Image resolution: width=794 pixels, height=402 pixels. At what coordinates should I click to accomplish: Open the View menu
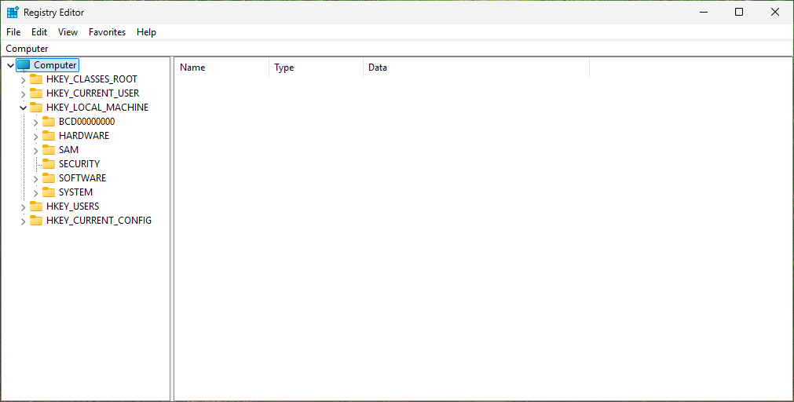(68, 32)
